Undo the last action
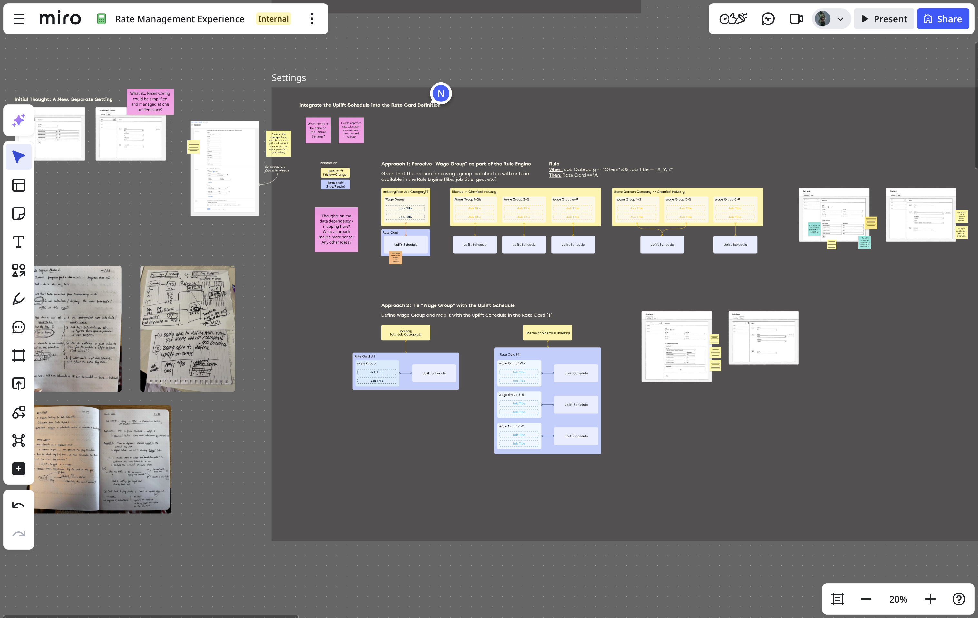 click(19, 506)
